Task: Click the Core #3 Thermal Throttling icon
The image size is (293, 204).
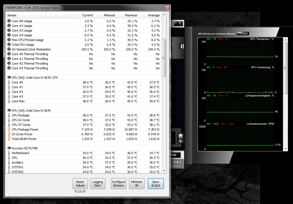Action: coord(9,68)
